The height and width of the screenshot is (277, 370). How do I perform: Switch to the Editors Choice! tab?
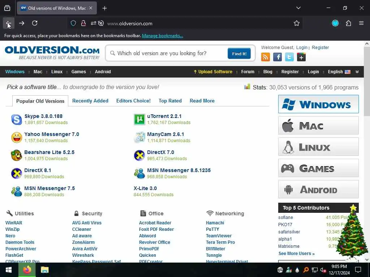133,101
